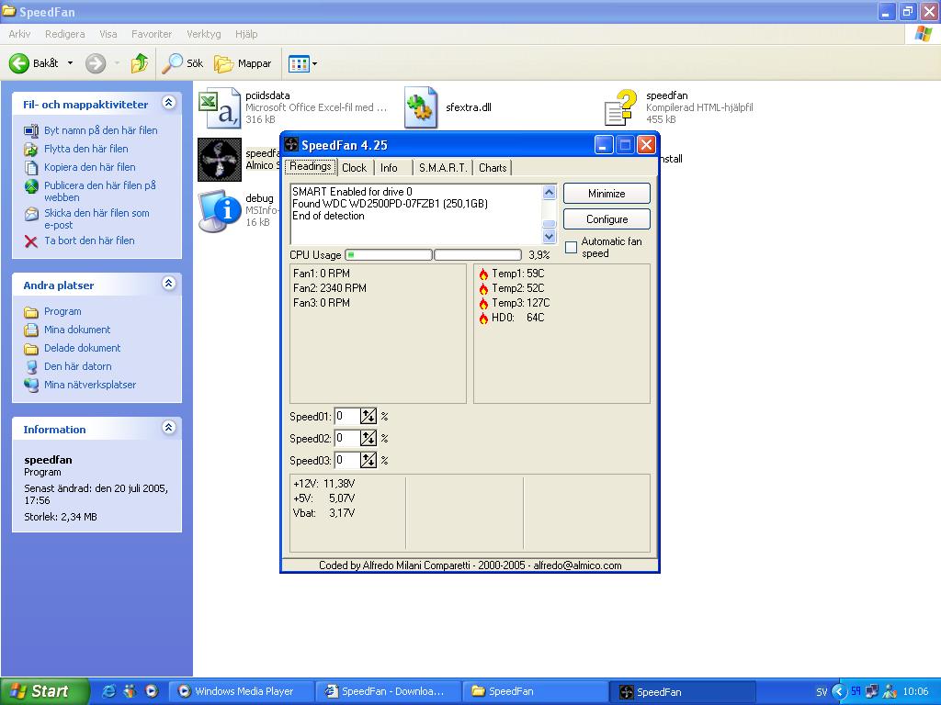This screenshot has width=941, height=705.
Task: Click the Temp3 flame icon
Action: (483, 303)
